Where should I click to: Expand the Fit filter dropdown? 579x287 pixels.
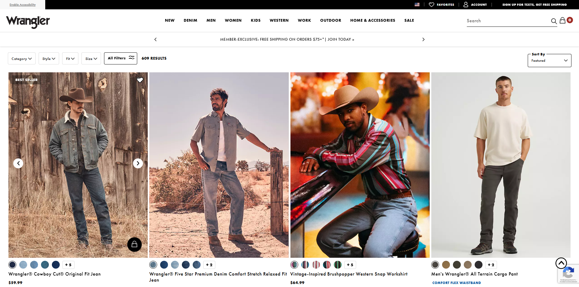point(70,58)
